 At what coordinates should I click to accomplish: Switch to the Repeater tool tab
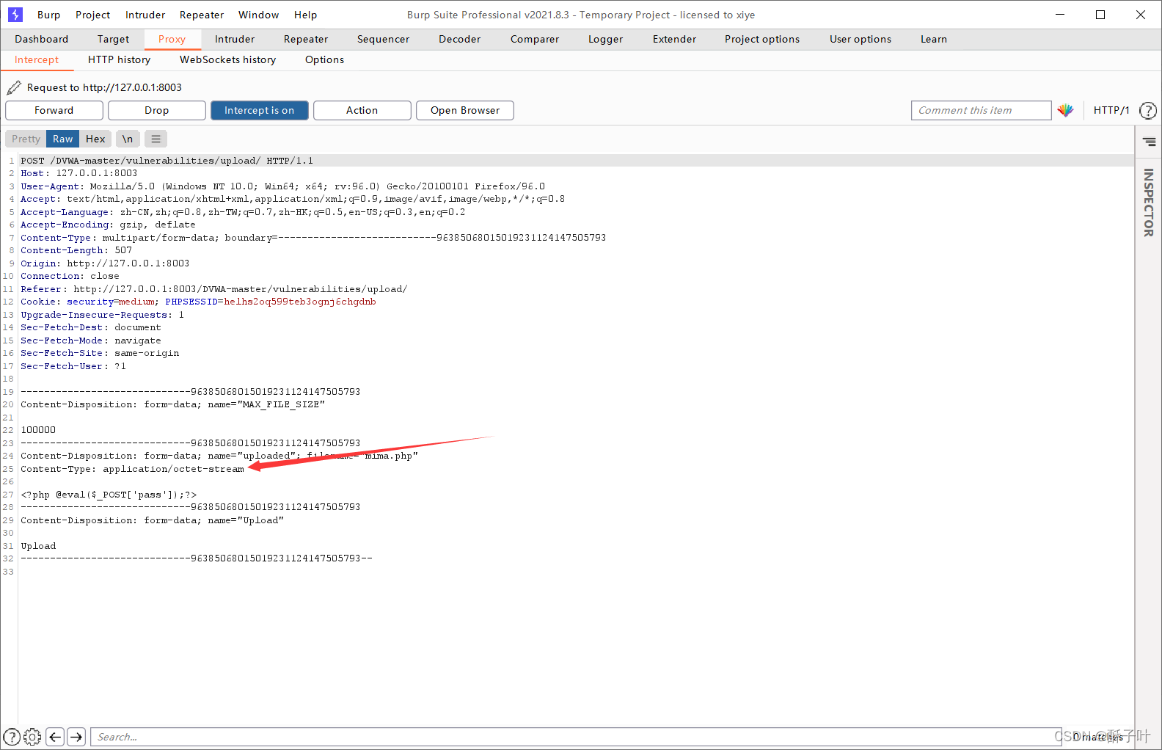[x=306, y=39]
